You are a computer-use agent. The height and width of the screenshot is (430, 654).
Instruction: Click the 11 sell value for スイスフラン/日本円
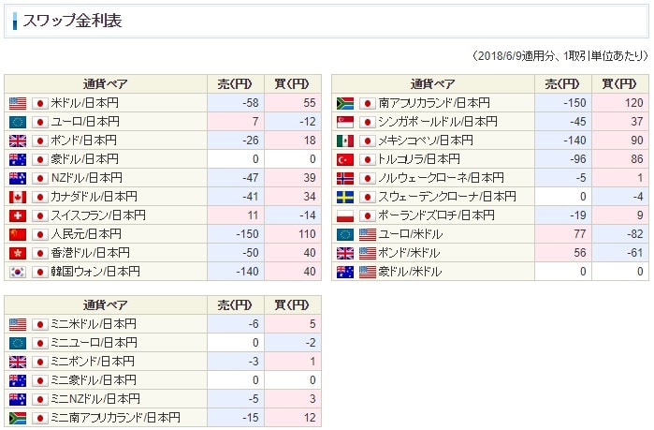[253, 215]
